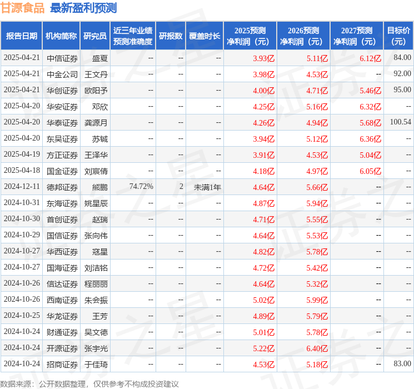This screenshot has height=389, width=414.
Task: Click the 最新盈利预测 title text
Action: click(x=83, y=8)
